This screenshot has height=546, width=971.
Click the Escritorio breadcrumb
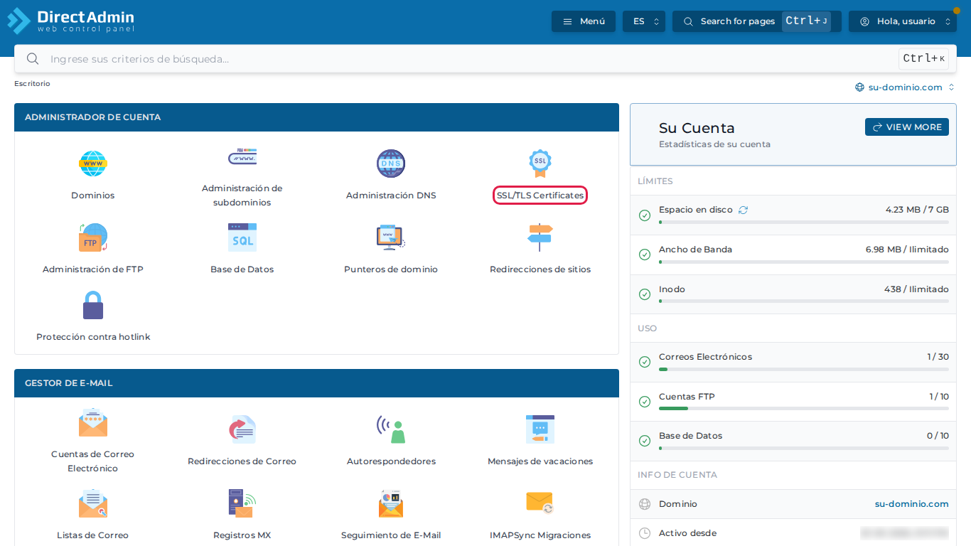click(x=32, y=84)
